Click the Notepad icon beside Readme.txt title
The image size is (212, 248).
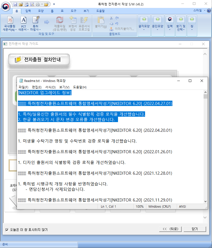point(21,81)
